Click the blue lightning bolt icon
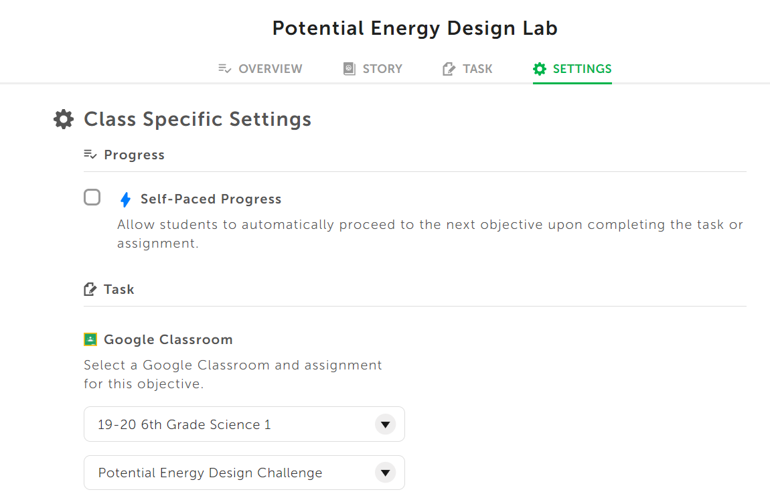This screenshot has width=770, height=500. (x=126, y=199)
